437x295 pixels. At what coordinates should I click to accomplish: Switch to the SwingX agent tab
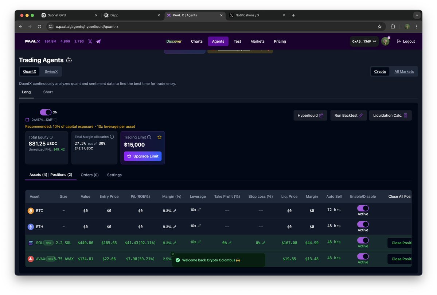[51, 71]
